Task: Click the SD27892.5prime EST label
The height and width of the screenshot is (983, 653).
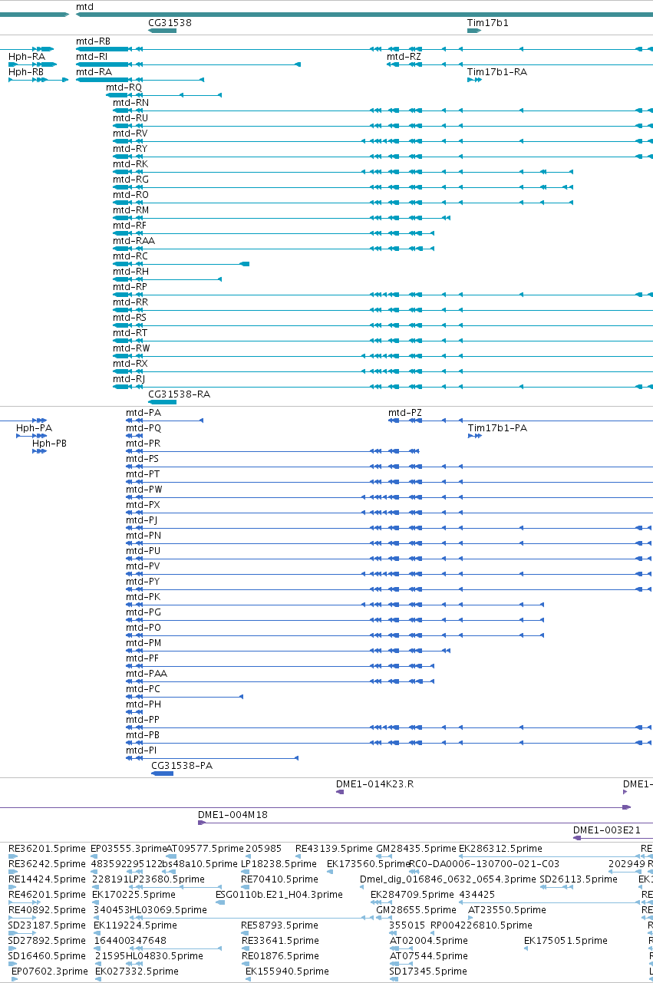Action: [48, 940]
